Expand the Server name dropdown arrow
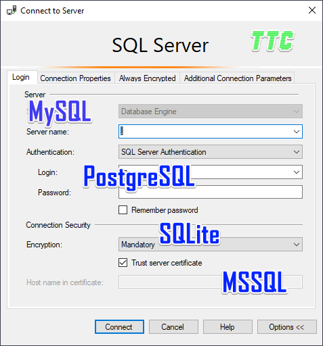Screen dimensions: 323x346 (x=297, y=132)
